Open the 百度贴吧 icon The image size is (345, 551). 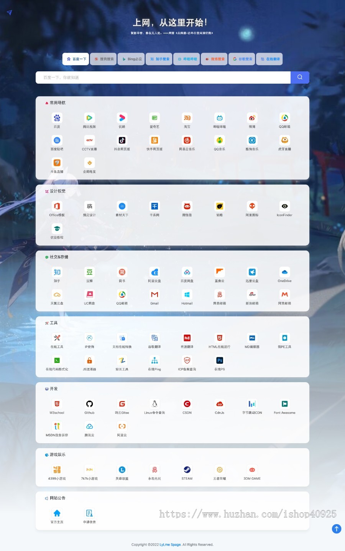point(57,140)
